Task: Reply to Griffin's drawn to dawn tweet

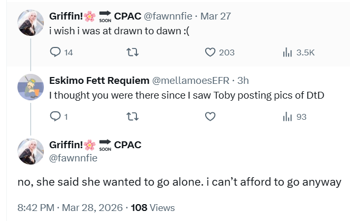Action: (56, 52)
